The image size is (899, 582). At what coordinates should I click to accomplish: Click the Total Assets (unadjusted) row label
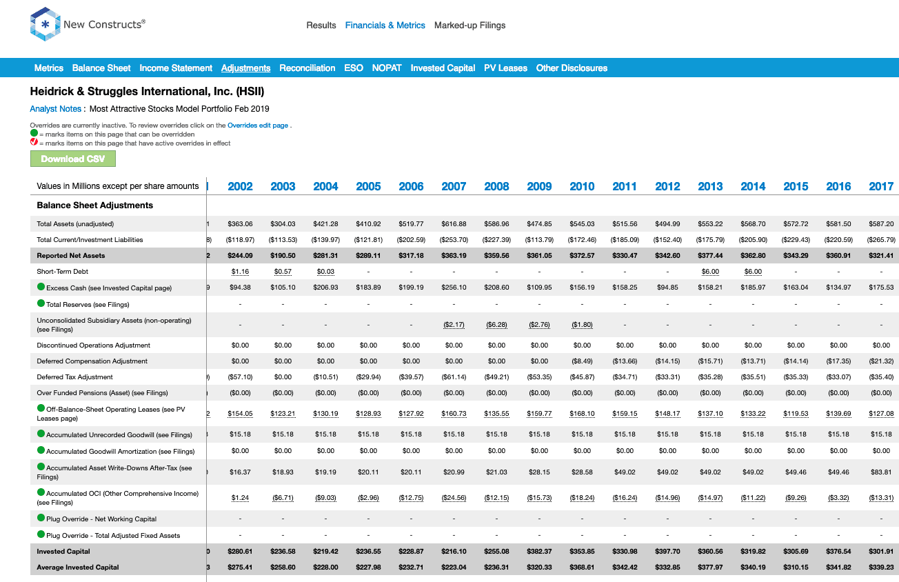point(75,223)
